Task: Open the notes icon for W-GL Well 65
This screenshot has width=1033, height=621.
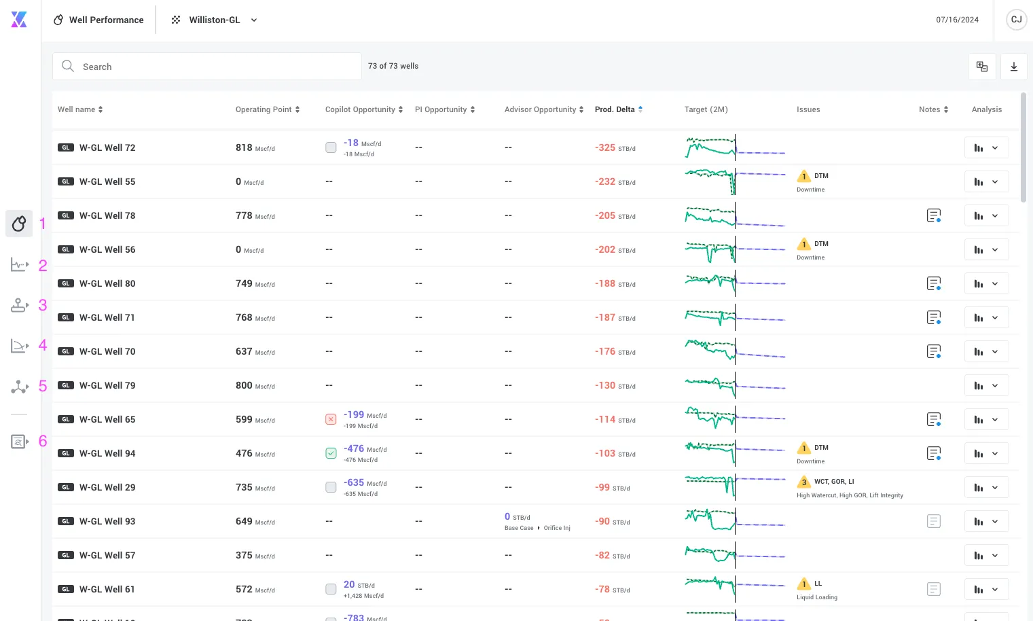Action: [x=934, y=419]
